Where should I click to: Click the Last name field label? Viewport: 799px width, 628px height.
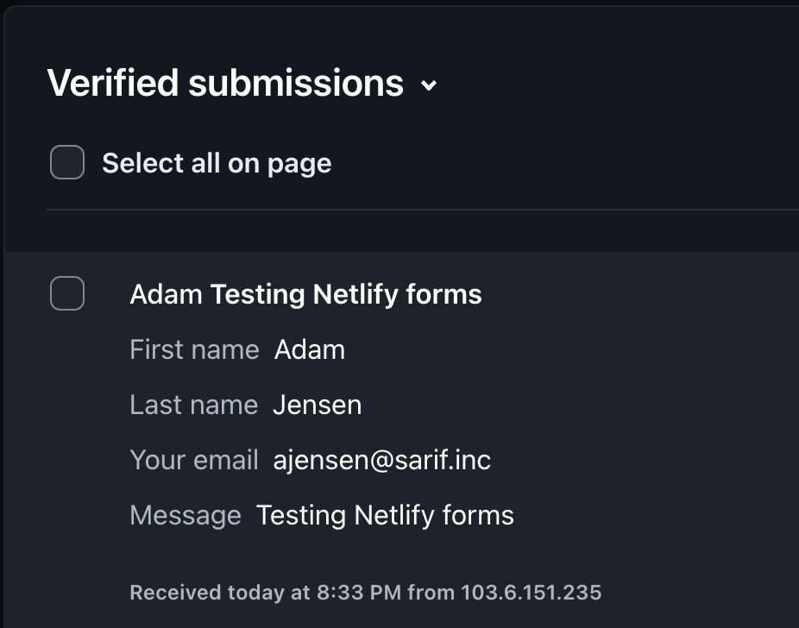pos(193,405)
